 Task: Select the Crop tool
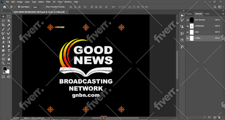point(3,25)
